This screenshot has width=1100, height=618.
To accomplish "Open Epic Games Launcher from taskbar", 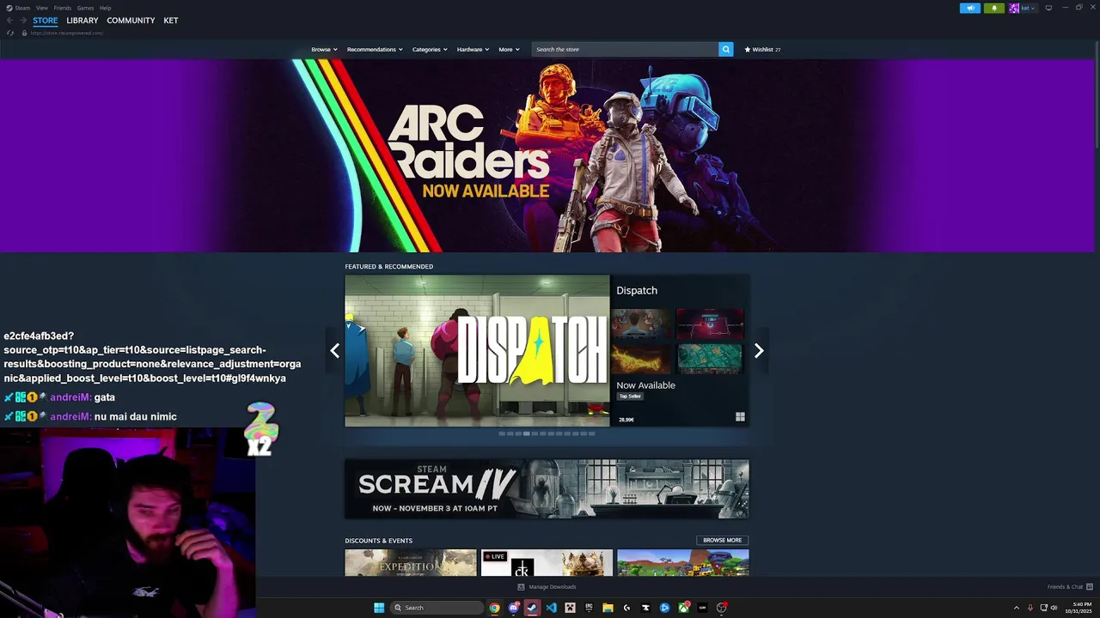I will point(589,608).
